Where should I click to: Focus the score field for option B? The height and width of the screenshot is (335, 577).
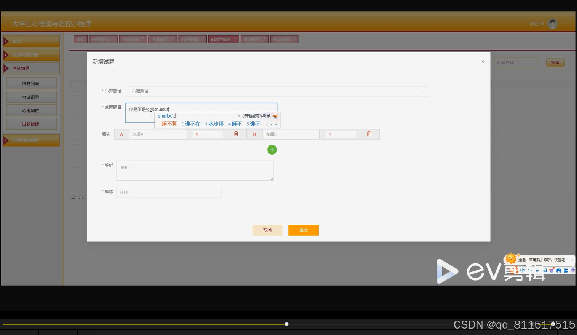click(x=341, y=134)
